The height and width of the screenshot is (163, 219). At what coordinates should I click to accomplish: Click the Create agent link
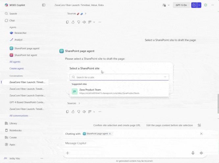16,69
